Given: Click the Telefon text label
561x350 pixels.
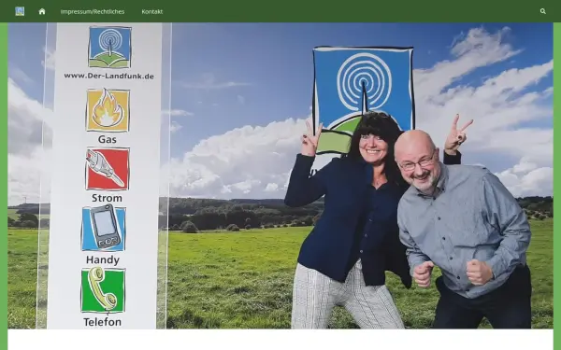Looking at the screenshot, I should (x=102, y=322).
